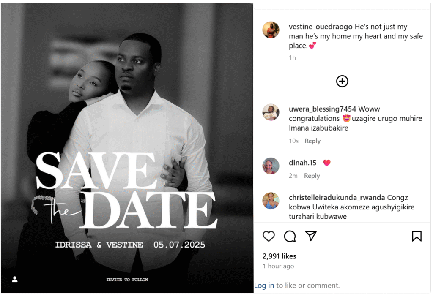
Task: Go to christelleiradukunda_rwanda profile link
Action: coord(337,198)
